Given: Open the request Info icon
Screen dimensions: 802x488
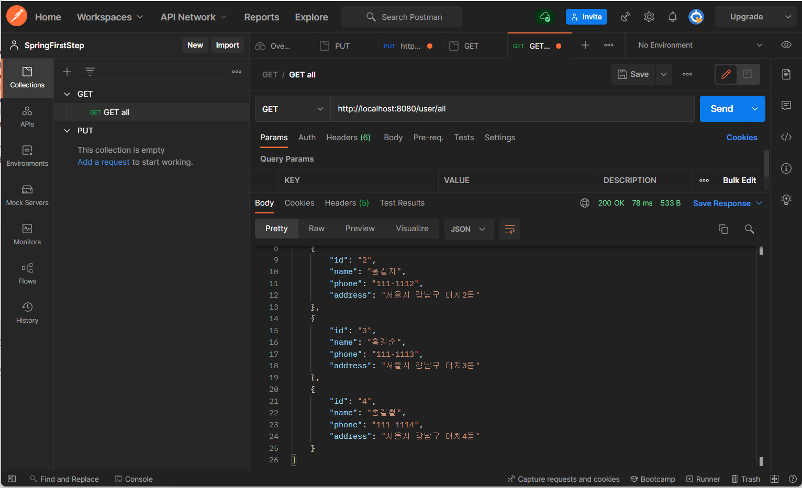Looking at the screenshot, I should (786, 168).
